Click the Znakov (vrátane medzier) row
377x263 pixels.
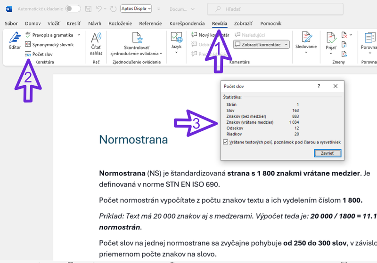point(262,122)
